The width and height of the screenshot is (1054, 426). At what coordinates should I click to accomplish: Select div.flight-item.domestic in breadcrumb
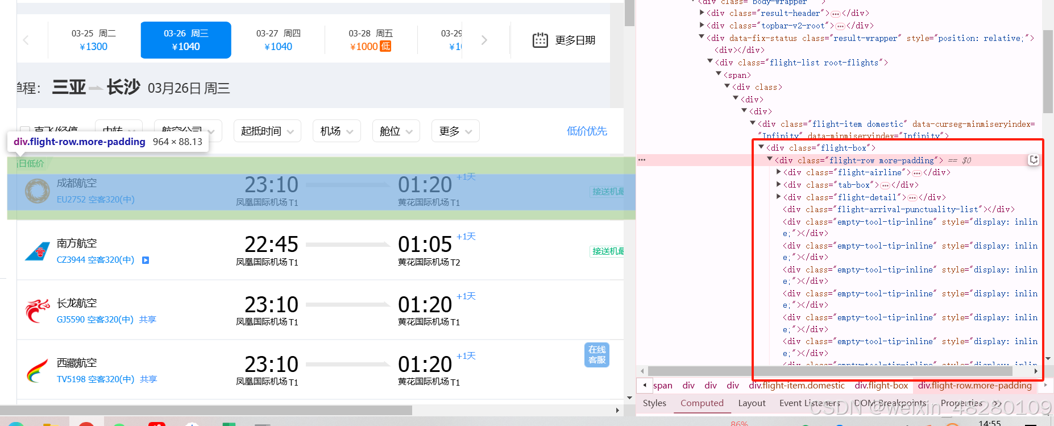point(796,385)
